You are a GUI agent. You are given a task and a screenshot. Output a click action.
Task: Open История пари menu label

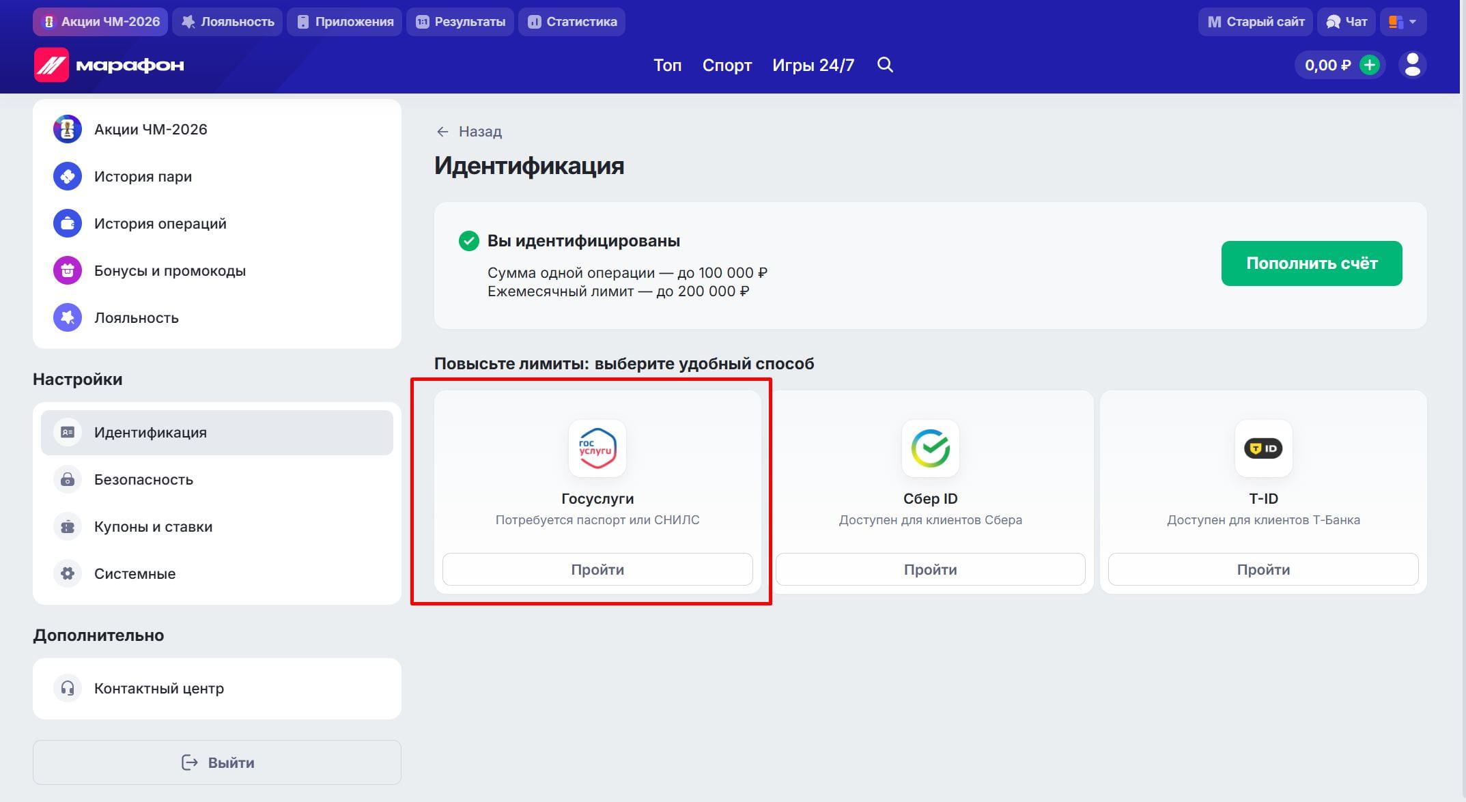pos(143,177)
